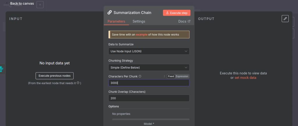The height and width of the screenshot is (126, 298).
Task: Click the plus button at top
Action: point(40,5)
